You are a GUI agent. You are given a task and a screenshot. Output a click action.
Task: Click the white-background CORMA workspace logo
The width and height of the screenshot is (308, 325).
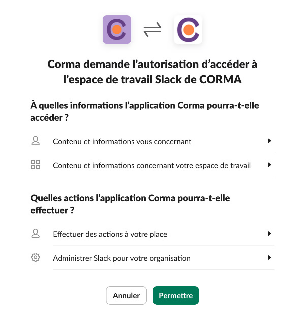188,30
